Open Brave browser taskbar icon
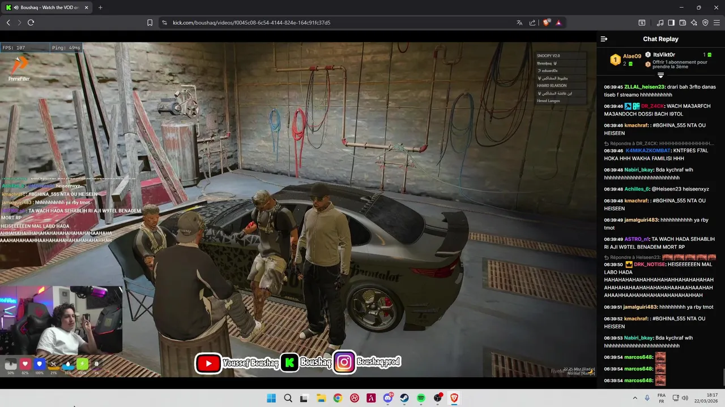This screenshot has height=407, width=725. tap(454, 399)
